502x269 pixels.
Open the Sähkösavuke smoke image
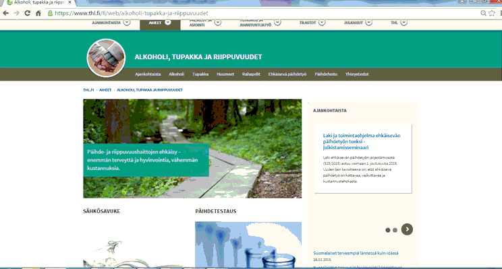(136, 244)
